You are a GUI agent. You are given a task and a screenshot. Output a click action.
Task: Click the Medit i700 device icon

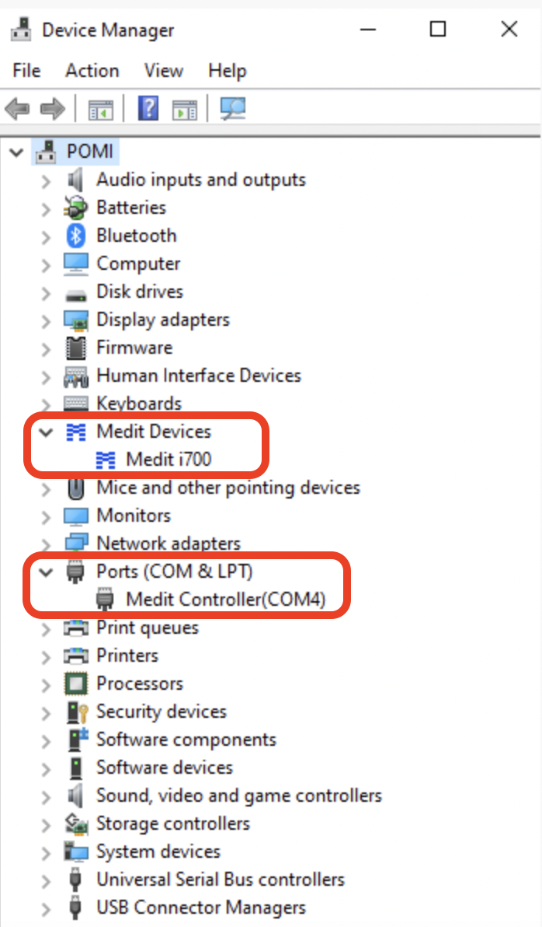(x=105, y=460)
